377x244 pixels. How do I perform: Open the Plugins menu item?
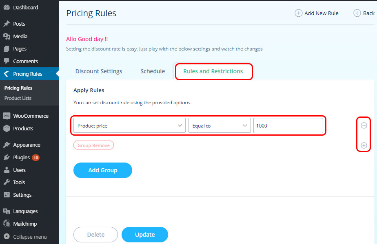[21, 157]
